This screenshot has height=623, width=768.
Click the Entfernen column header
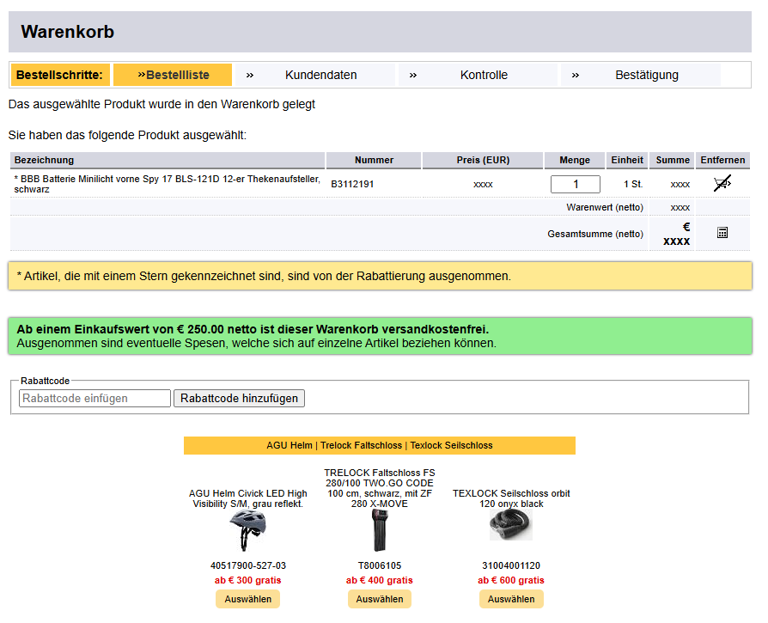pos(722,160)
